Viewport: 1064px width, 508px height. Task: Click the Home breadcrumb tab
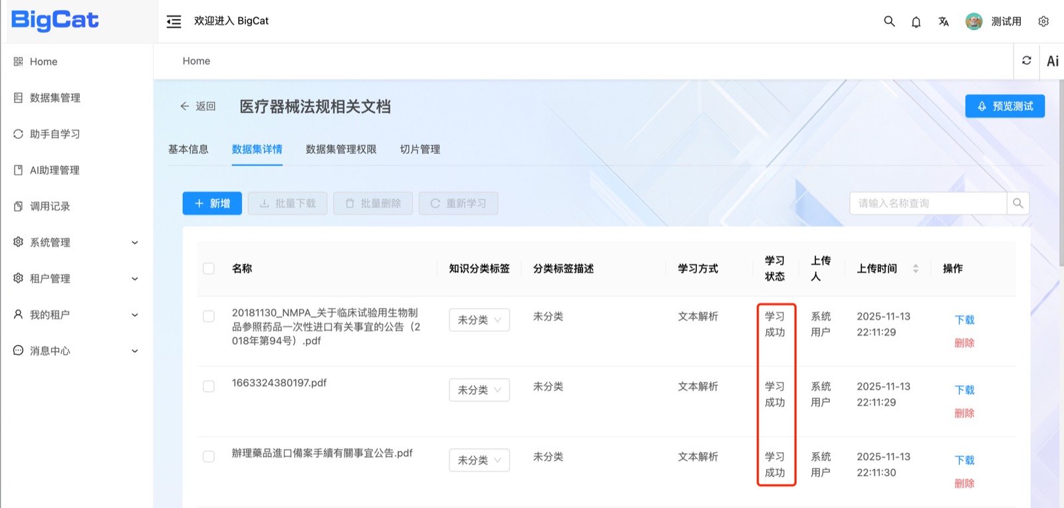click(196, 61)
